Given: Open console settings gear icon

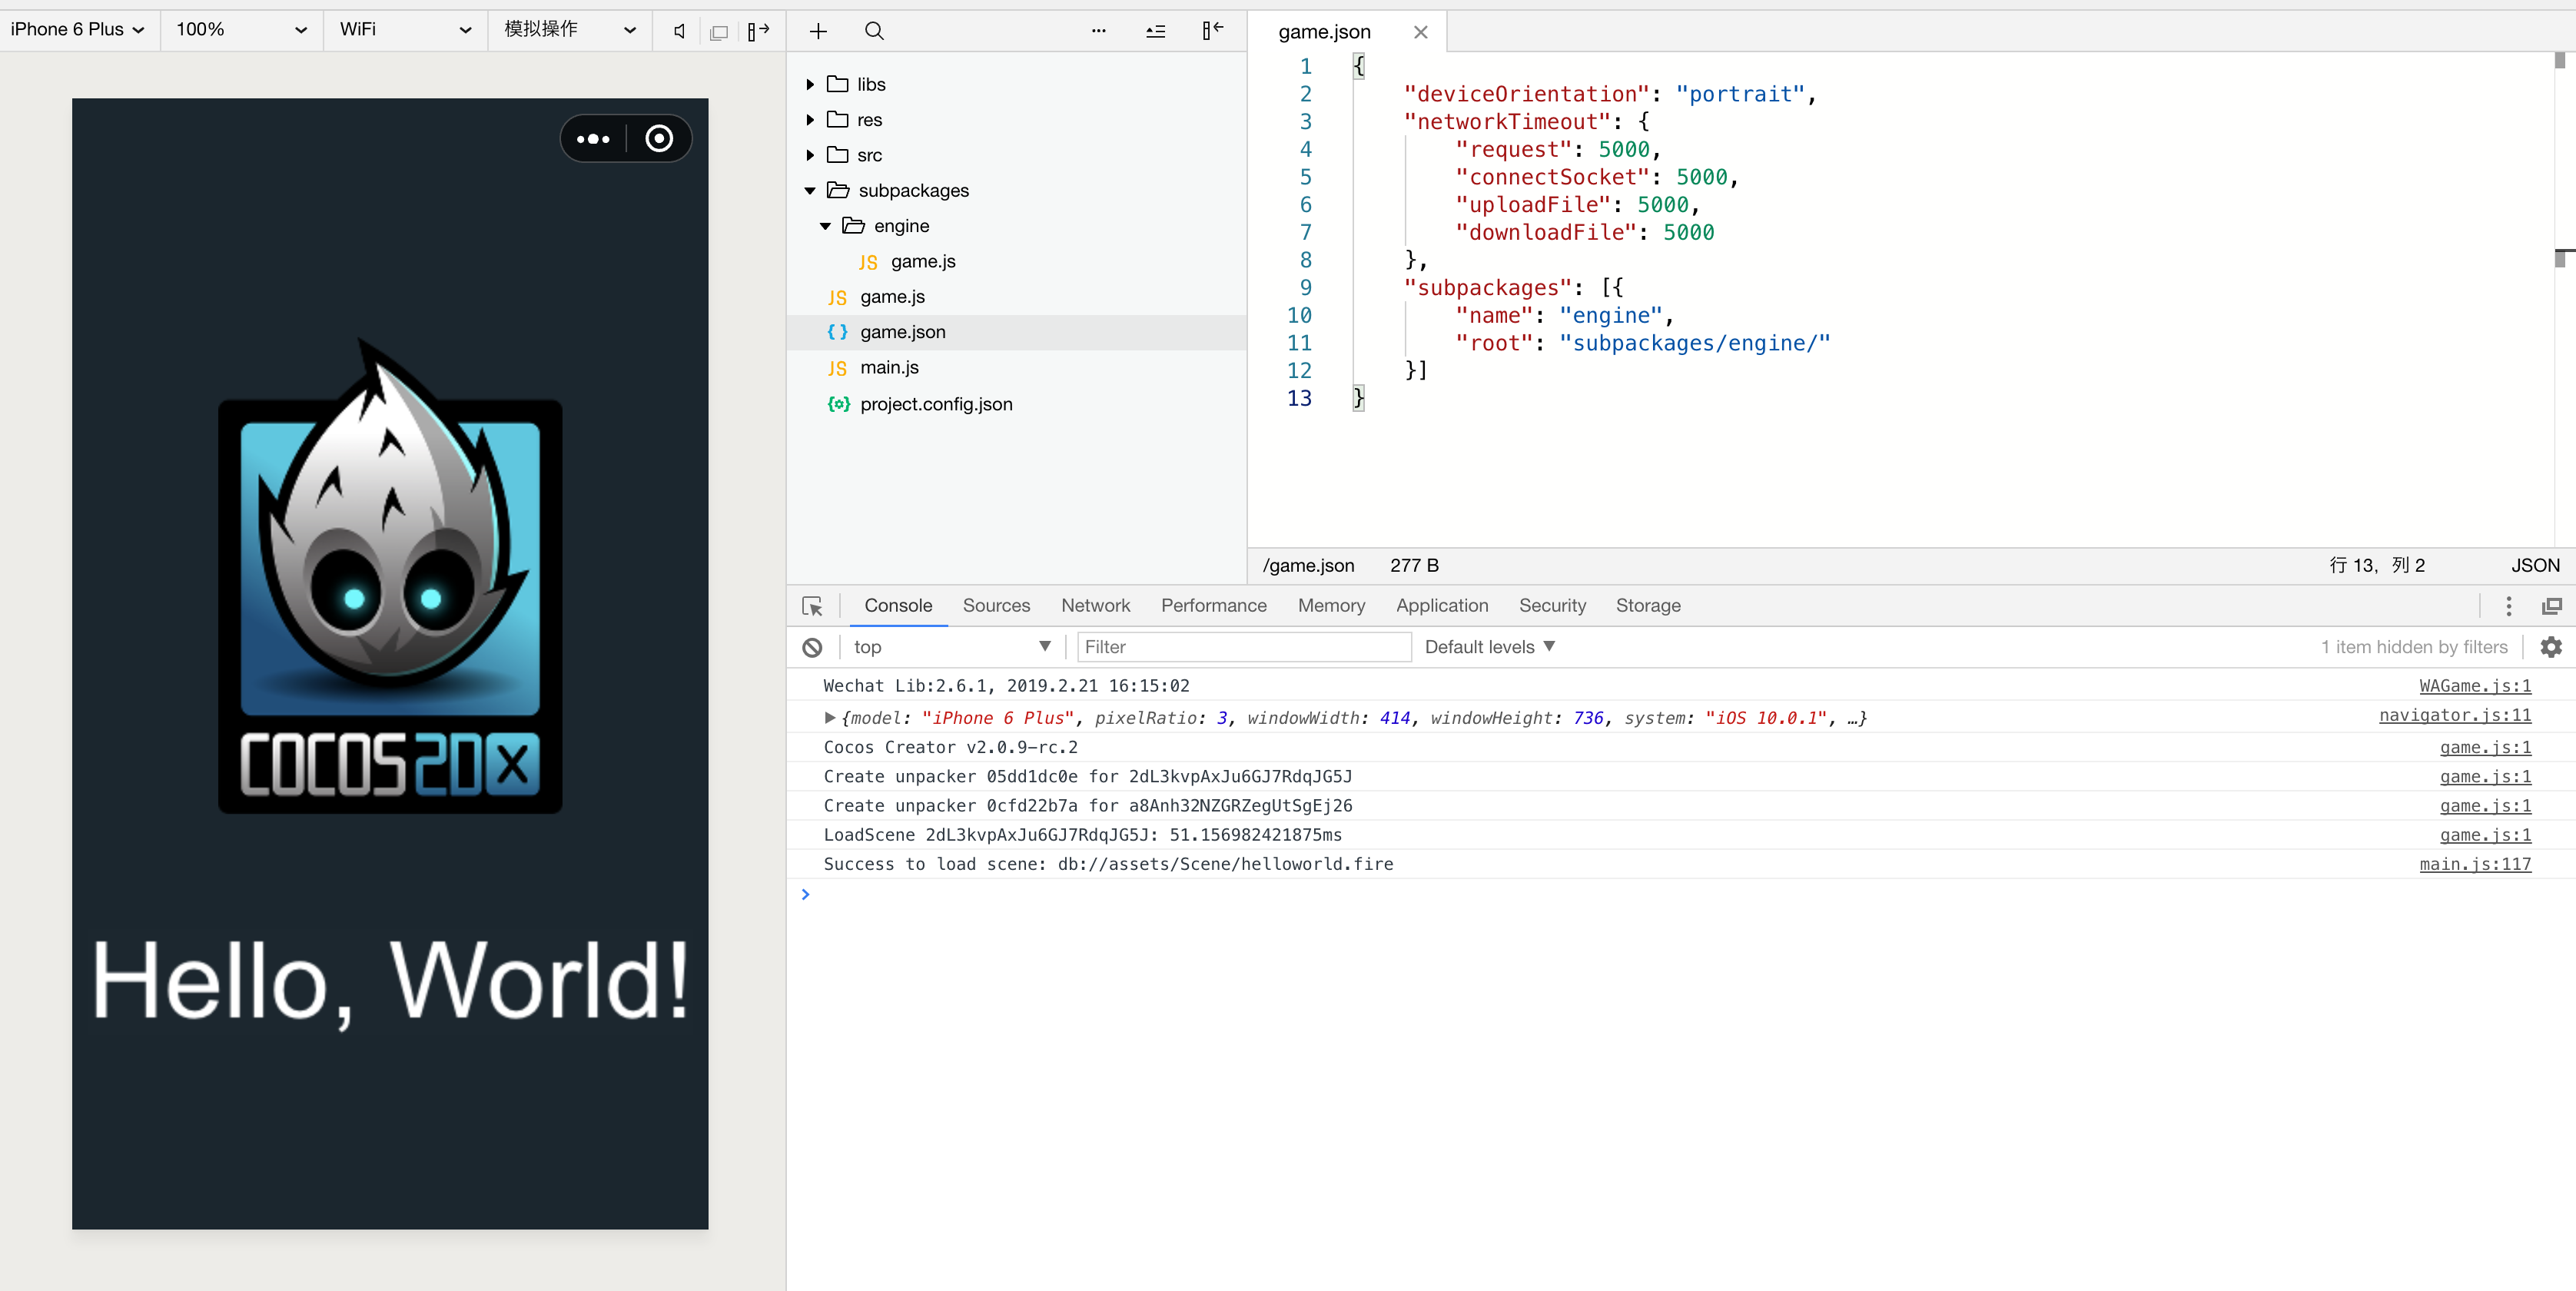Looking at the screenshot, I should pyautogui.click(x=2551, y=647).
